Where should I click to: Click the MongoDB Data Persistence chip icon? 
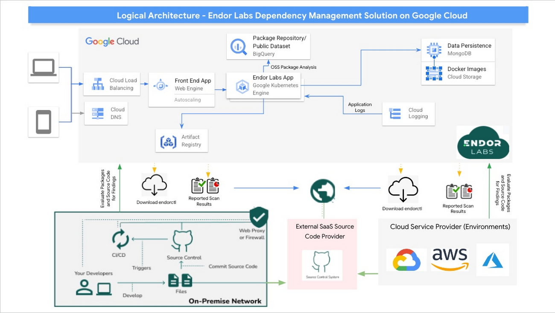tap(434, 49)
